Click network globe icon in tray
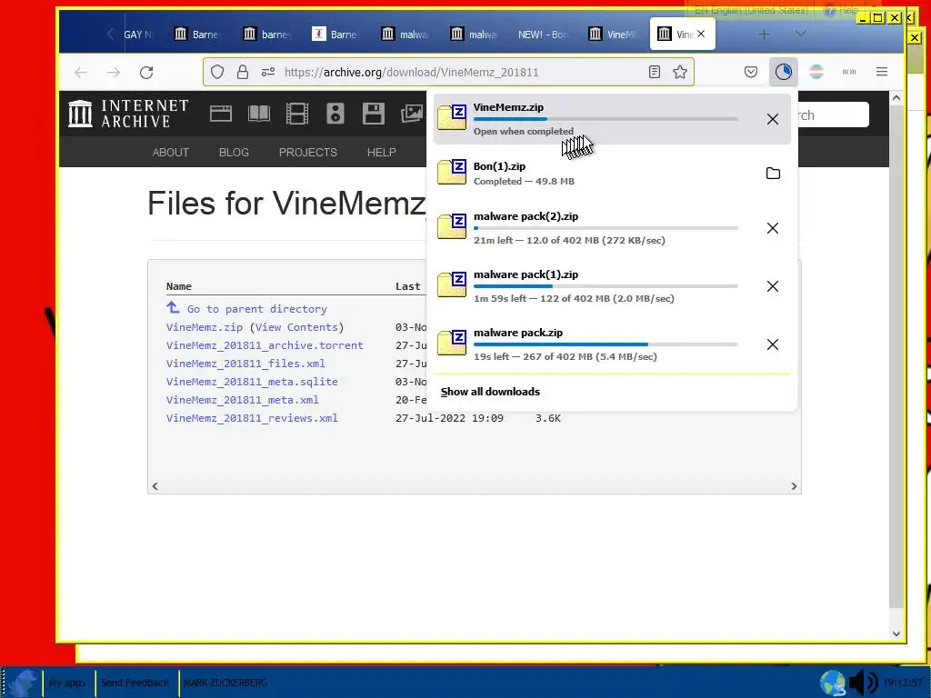The image size is (931, 698). (x=833, y=683)
